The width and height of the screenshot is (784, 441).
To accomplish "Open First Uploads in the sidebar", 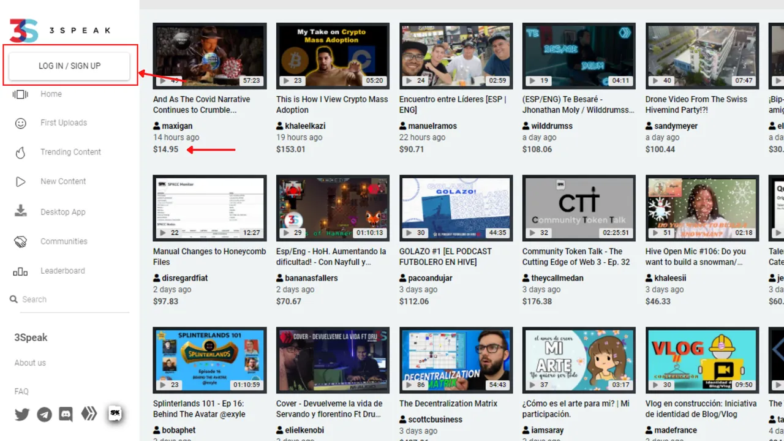I will pos(64,123).
